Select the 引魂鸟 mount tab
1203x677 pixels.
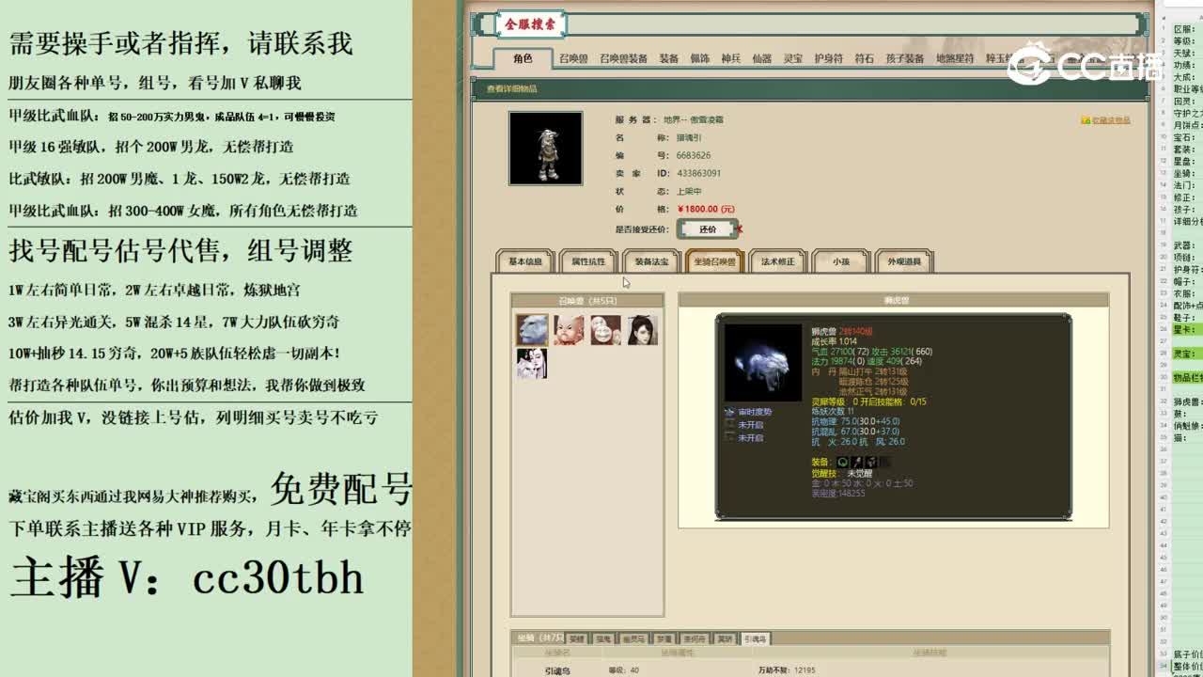point(755,638)
